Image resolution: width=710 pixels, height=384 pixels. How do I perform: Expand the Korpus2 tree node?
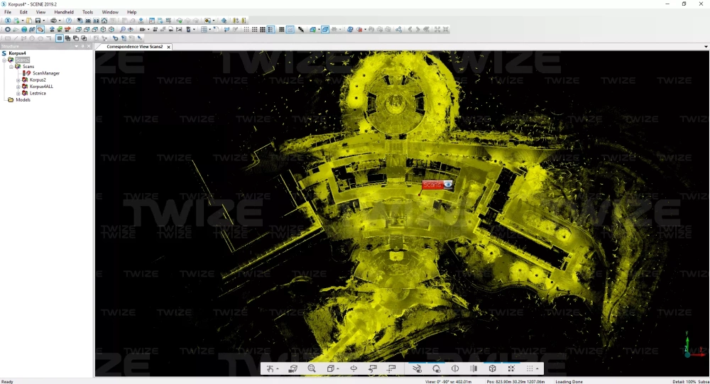coord(18,80)
